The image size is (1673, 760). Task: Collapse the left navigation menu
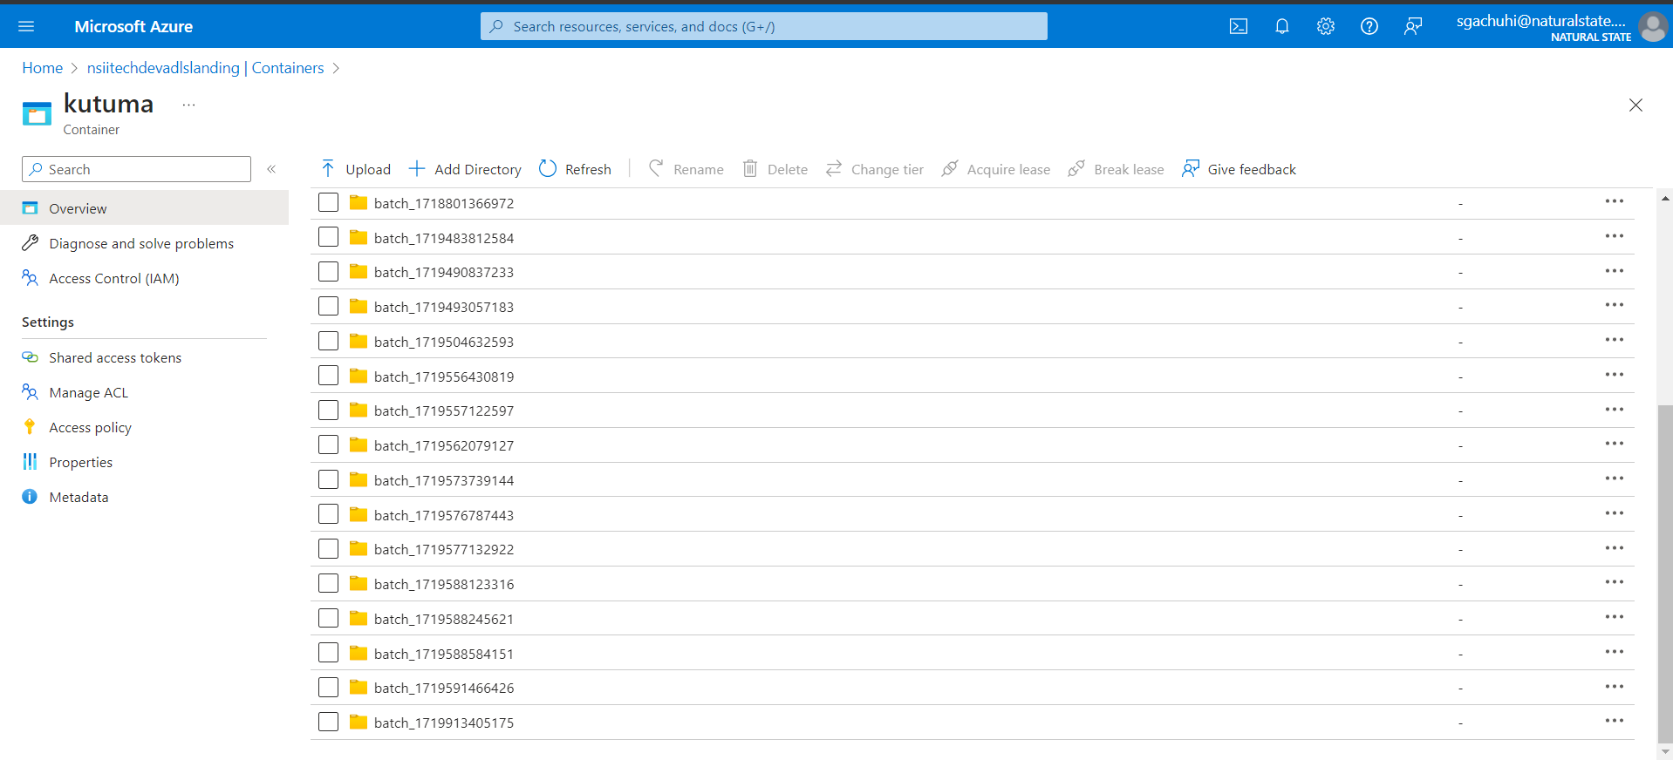(x=271, y=169)
